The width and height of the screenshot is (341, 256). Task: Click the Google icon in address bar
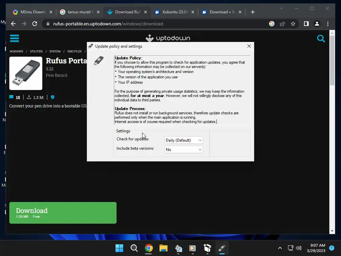coord(272,24)
